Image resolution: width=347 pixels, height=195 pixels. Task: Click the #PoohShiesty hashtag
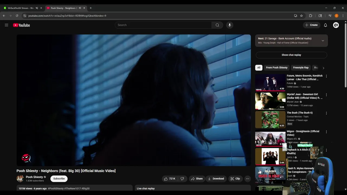pyautogui.click(x=56, y=188)
